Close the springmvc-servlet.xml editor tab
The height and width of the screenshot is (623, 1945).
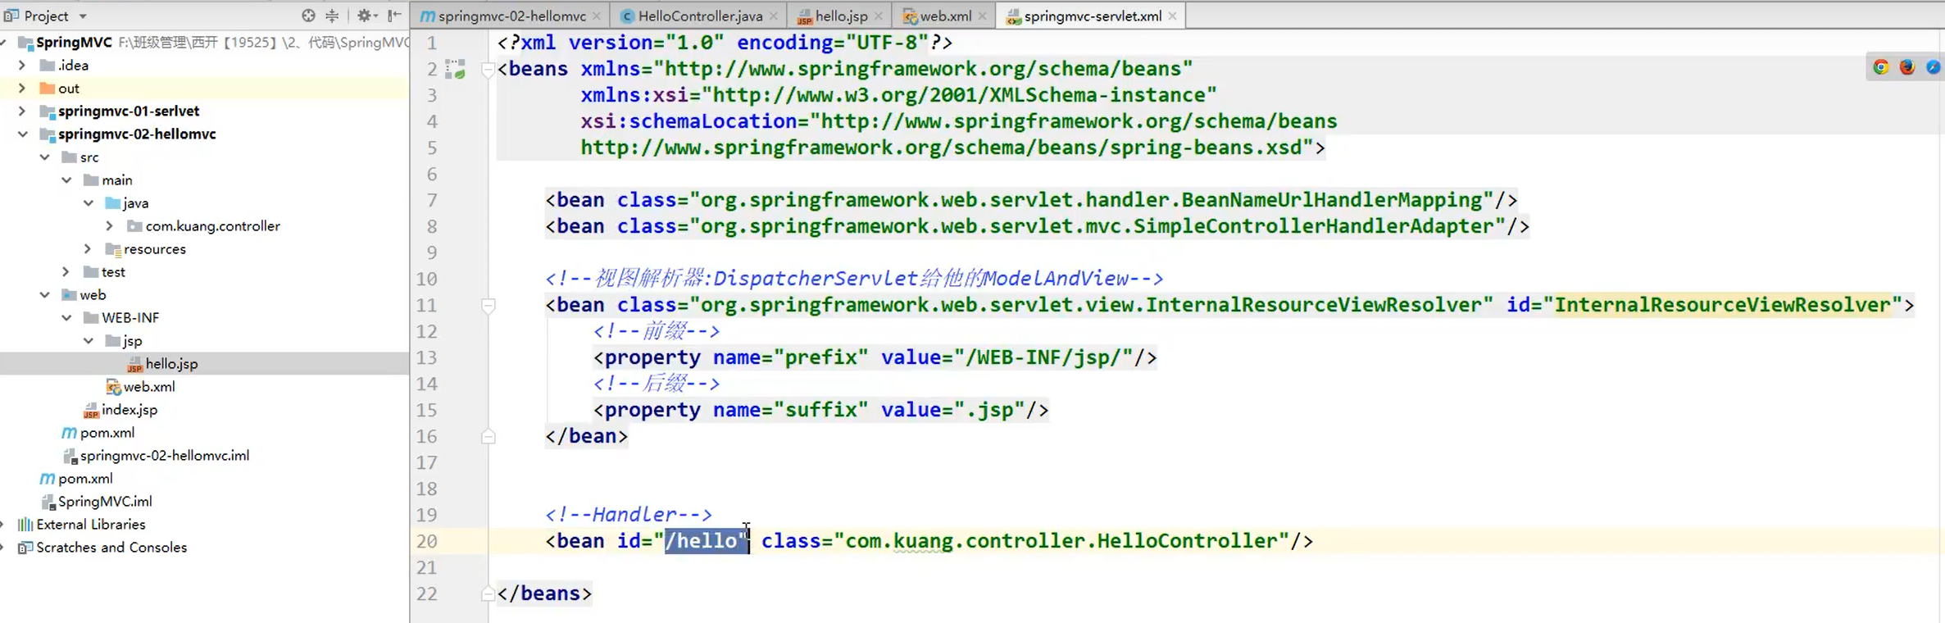tap(1172, 16)
